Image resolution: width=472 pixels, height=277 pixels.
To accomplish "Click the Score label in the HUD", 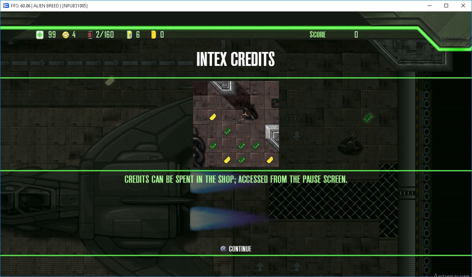I will pyautogui.click(x=317, y=35).
